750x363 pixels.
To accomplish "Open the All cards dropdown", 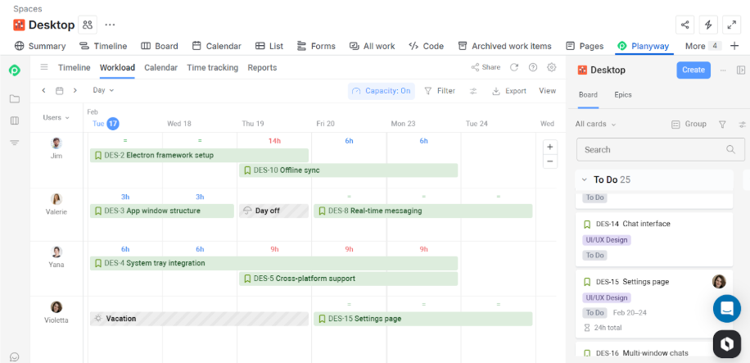I will tap(595, 124).
